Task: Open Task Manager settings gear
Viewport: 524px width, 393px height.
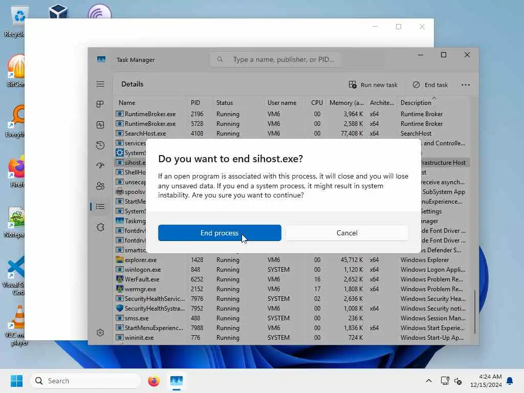Action: (100, 333)
